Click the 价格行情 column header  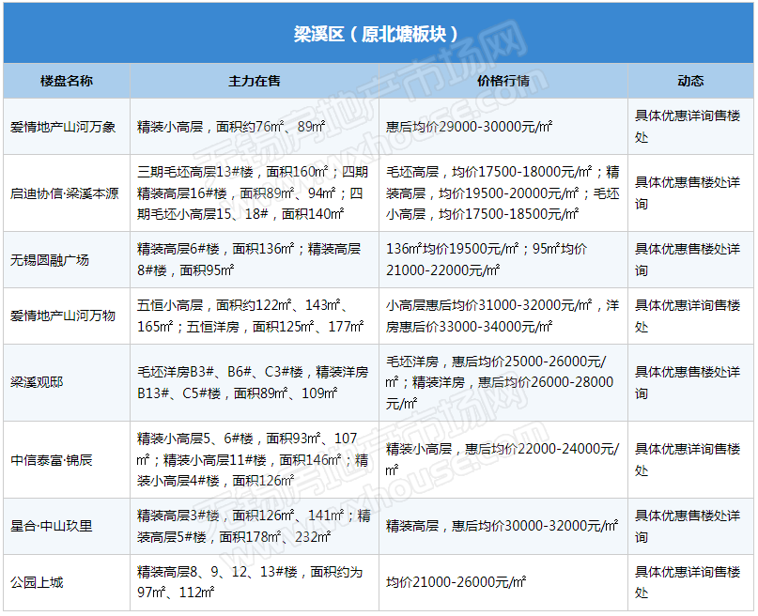pos(503,81)
